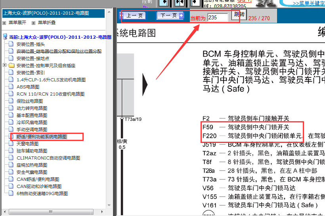Click the document icon beside 手动空调电路图
The width and height of the screenshot is (325, 216).
11,129
